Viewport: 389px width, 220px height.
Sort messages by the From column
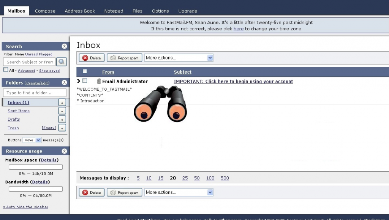coord(108,72)
